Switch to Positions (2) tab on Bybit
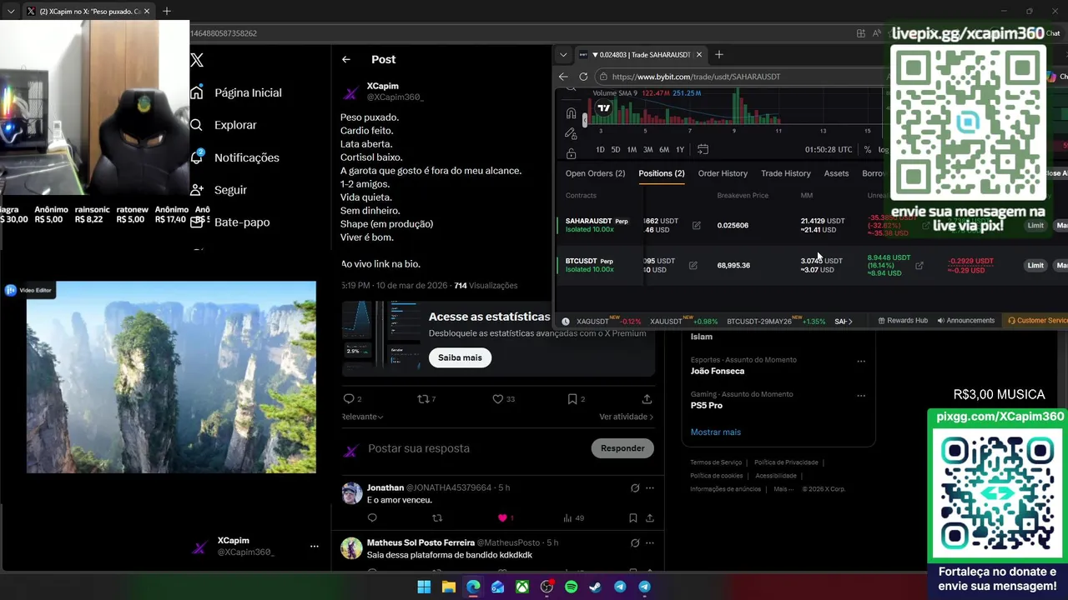 coord(662,173)
